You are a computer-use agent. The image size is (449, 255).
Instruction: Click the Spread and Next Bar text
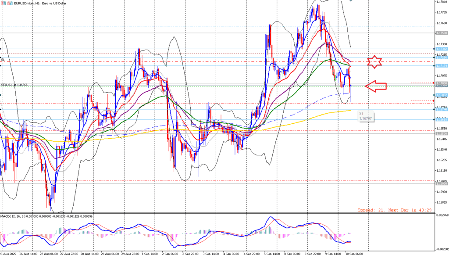[395, 210]
